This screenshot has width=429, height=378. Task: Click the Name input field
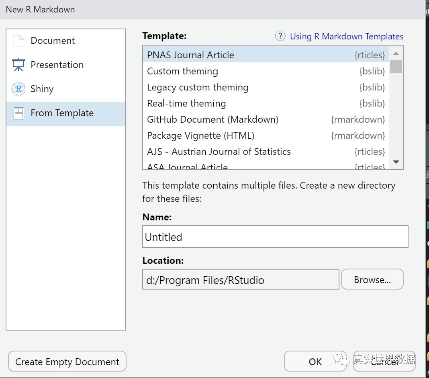click(275, 236)
